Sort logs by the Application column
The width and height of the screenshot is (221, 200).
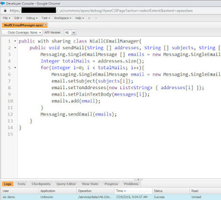coord(57,191)
